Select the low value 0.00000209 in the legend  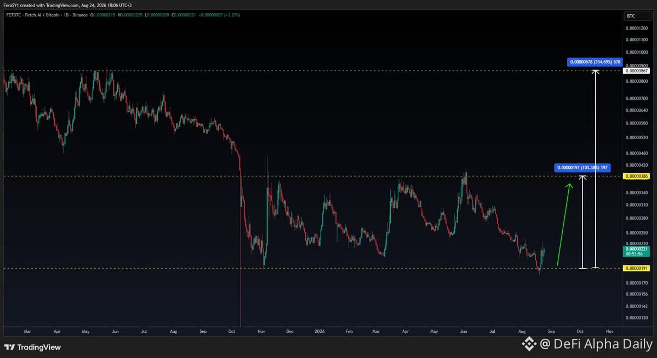tap(157, 15)
